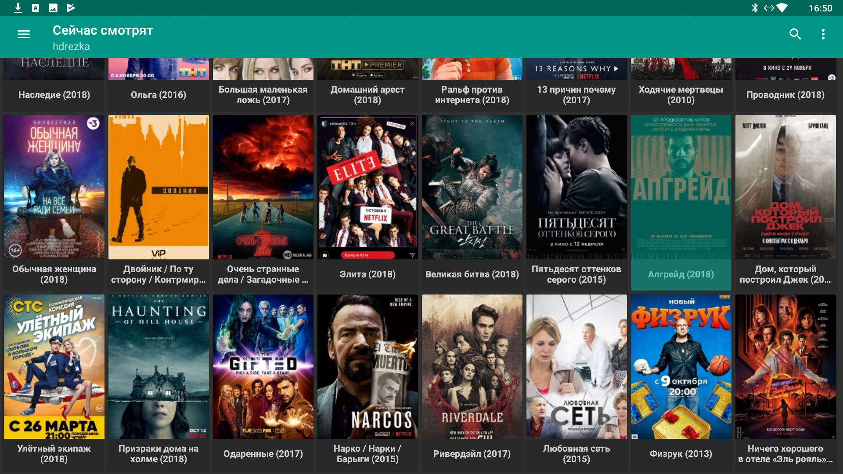Open the Narcos poster thumbnail
This screenshot has width=843, height=474.
click(367, 366)
